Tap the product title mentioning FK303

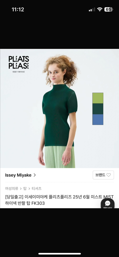59,200
